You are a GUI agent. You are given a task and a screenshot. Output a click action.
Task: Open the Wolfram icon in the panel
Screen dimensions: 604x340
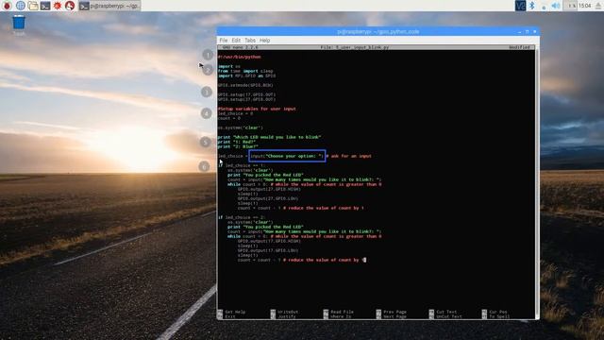click(70, 6)
